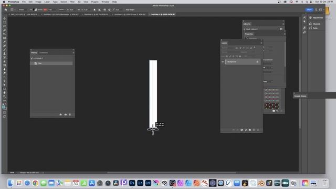Select the Hand tool
The width and height of the screenshot is (336, 189).
coord(5,92)
